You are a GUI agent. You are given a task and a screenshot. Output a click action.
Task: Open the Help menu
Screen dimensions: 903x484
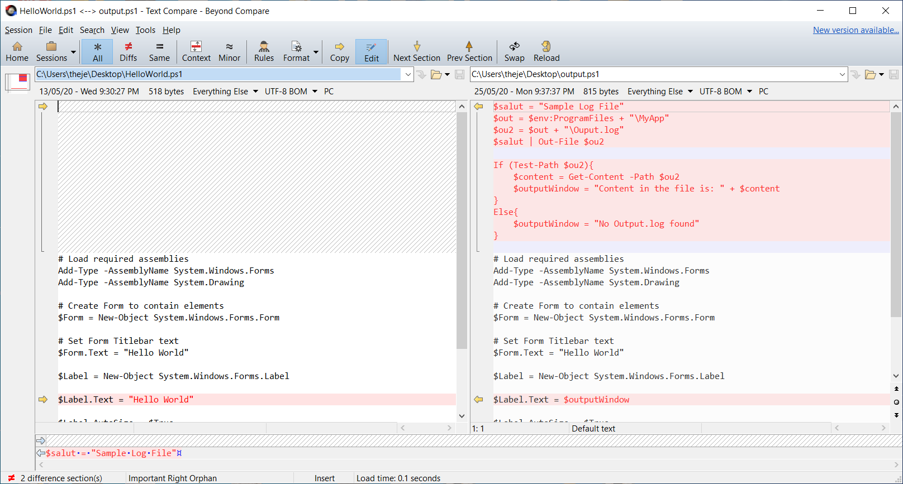pyautogui.click(x=172, y=30)
